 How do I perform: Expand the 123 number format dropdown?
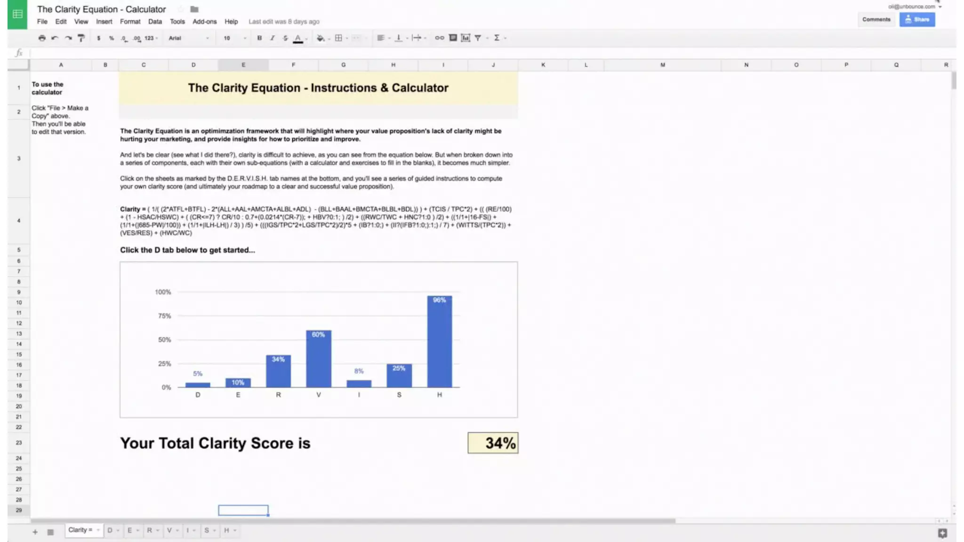pos(151,38)
